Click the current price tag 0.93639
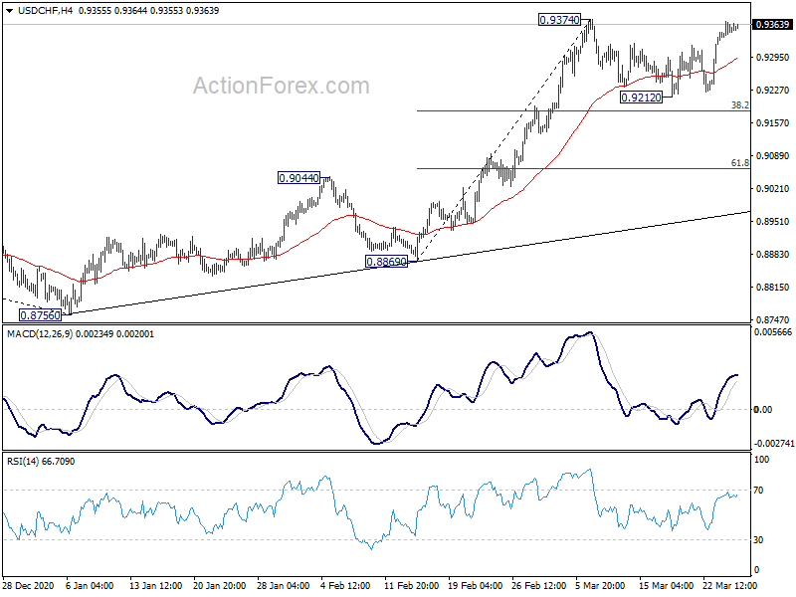Viewport: 796px width, 597px height. point(773,24)
